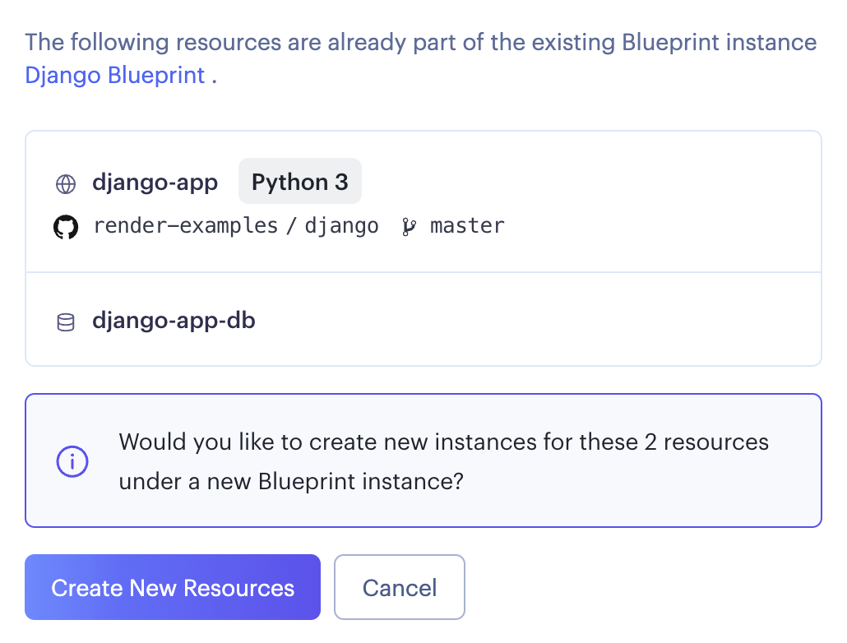Click the django-app resource row
This screenshot has height=643, width=847.
pyautogui.click(x=423, y=200)
